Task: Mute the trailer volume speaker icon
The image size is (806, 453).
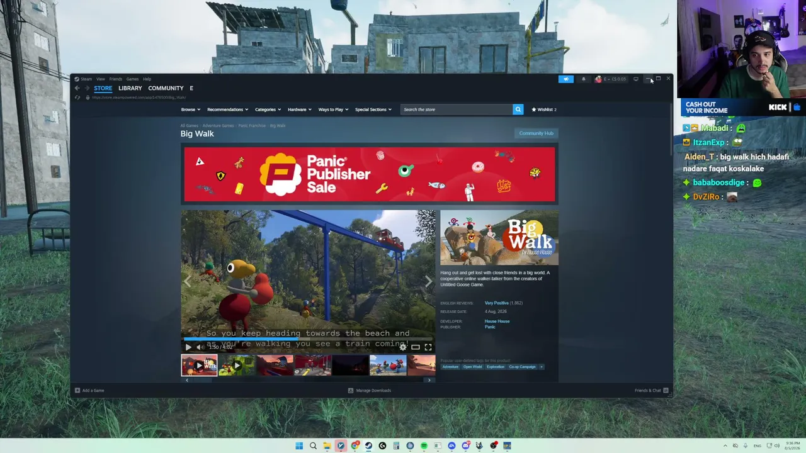Action: click(x=200, y=347)
